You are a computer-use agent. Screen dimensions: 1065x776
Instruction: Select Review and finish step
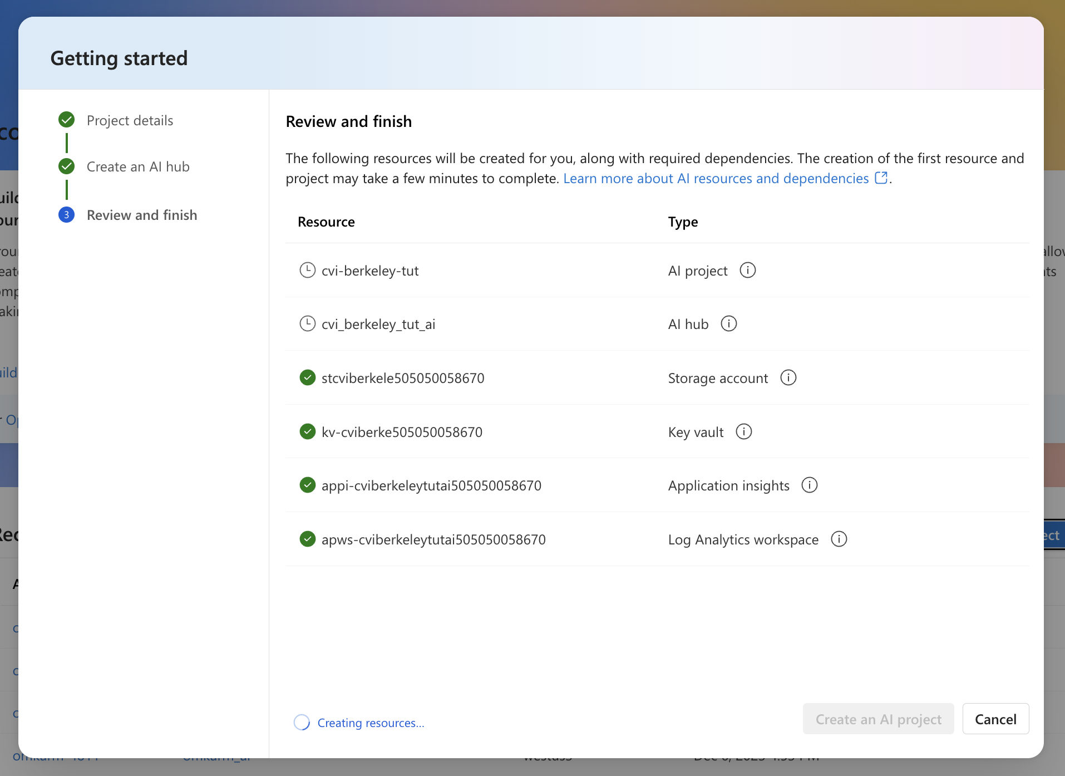[142, 215]
